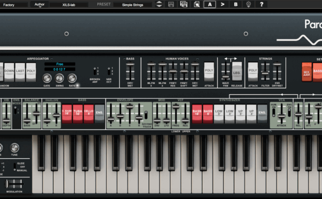
Task: Click the envelope Sustain (S) slider
Action: 130,113
